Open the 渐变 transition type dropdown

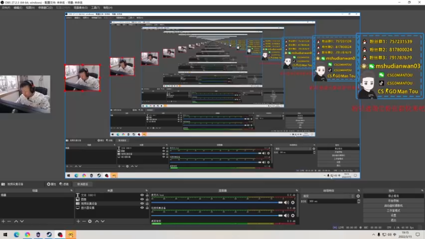point(328,196)
